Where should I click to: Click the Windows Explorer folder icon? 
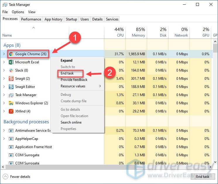click(11, 103)
